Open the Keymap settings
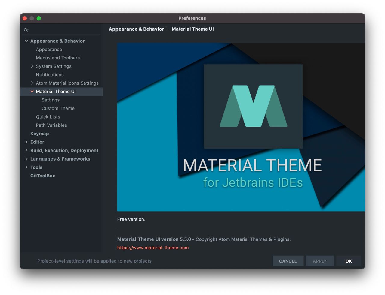This screenshot has height=295, width=385. (x=39, y=134)
